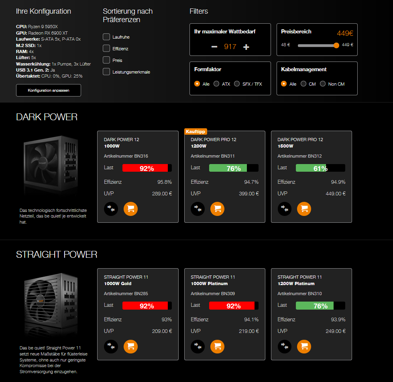Add Dark Power Pro 12 1200W to cart
The height and width of the screenshot is (382, 393).
click(x=217, y=209)
